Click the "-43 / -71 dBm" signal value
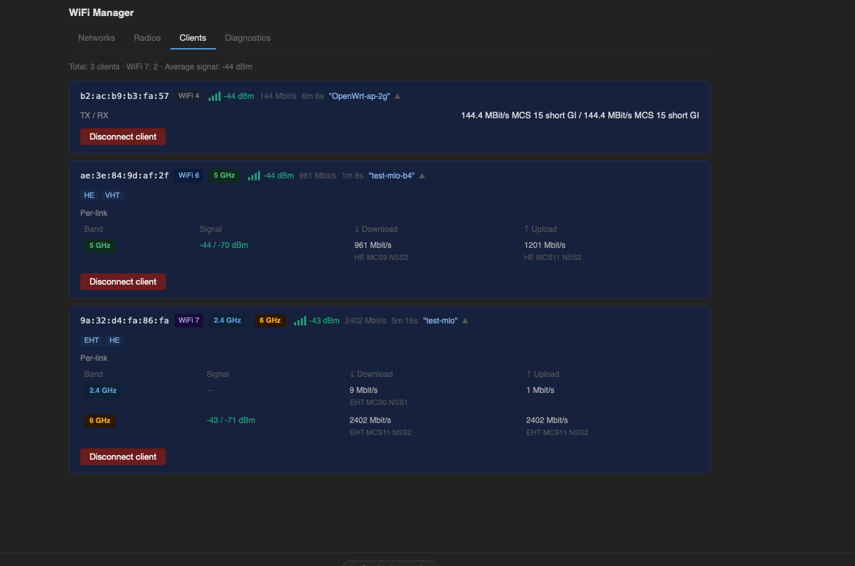Viewport: 855px width, 566px height. (231, 420)
